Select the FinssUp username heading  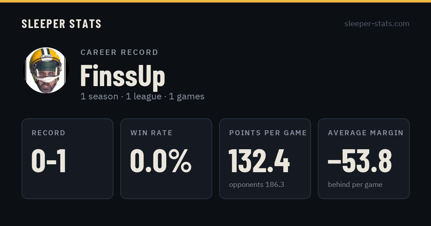pyautogui.click(x=122, y=75)
